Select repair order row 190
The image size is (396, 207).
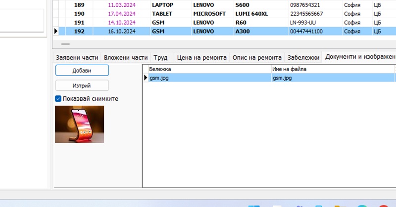point(224,14)
